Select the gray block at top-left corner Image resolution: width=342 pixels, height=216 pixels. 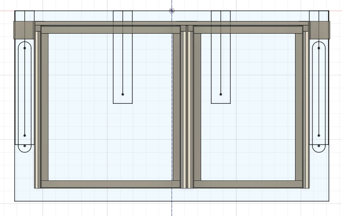click(24, 30)
